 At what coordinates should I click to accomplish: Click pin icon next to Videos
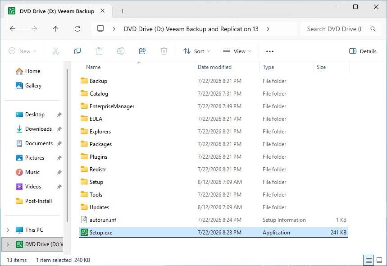point(59,187)
